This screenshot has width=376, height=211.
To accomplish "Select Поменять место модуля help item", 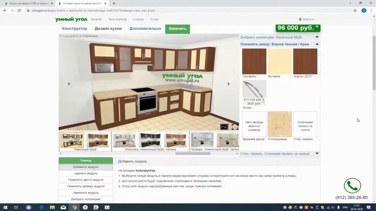I will (86, 180).
